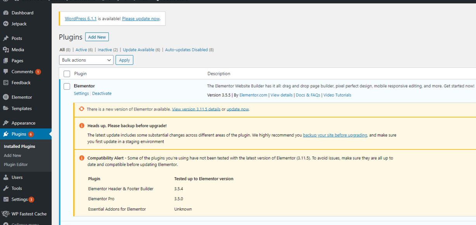
Task: Click the Comments speech bubble icon
Action: (x=6, y=72)
